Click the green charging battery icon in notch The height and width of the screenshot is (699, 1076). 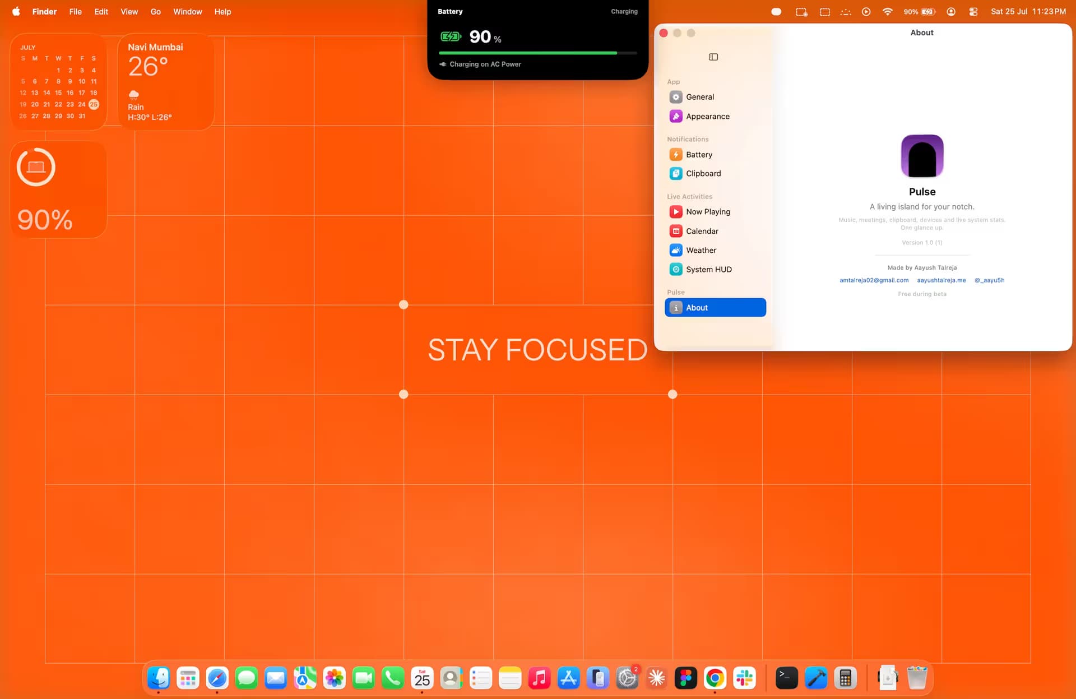coord(451,37)
